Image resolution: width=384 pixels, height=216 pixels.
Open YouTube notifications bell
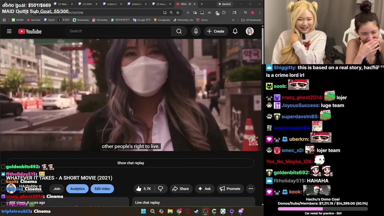point(235,31)
